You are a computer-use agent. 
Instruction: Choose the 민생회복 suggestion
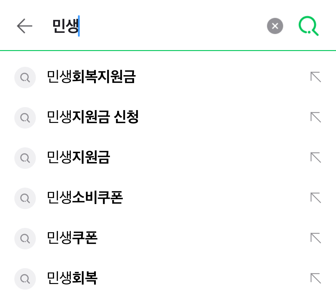pyautogui.click(x=73, y=279)
